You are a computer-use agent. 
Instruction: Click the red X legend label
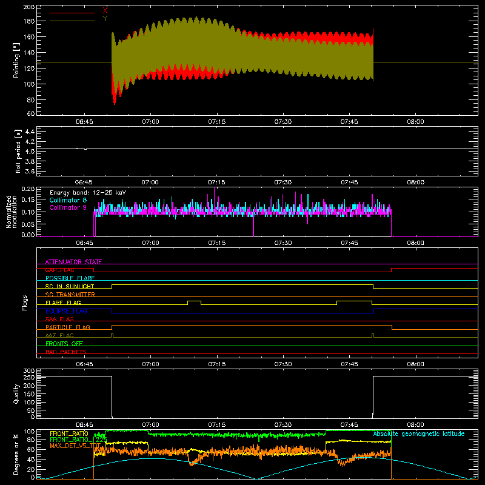pos(105,10)
